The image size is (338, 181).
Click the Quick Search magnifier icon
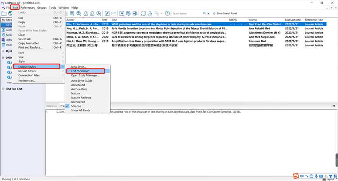click(205, 14)
